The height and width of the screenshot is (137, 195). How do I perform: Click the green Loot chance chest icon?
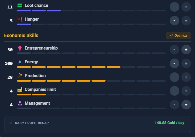pos(20,6)
